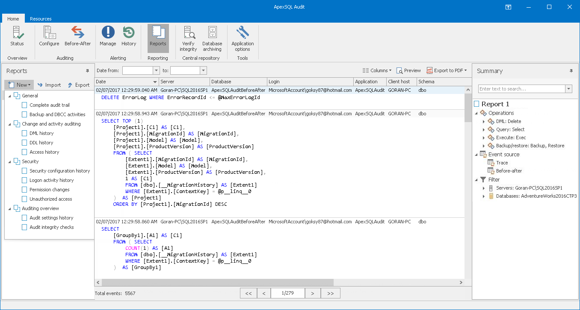580x310 pixels.
Task: Click the Import reports button
Action: coord(49,85)
